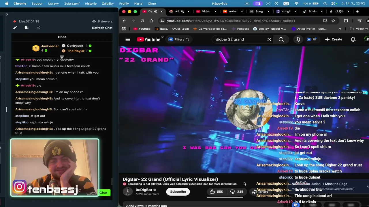369x207 pixels.
Task: Click Refresh Chat
Action: [x=102, y=28]
